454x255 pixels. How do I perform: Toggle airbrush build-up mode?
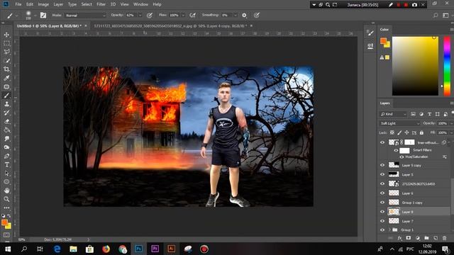pos(192,16)
